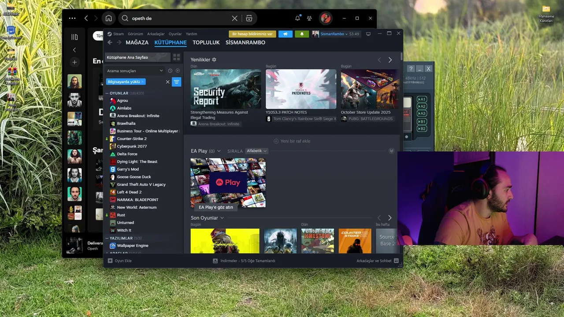Open the İndirmeler downloads status
564x317 pixels.
244,261
